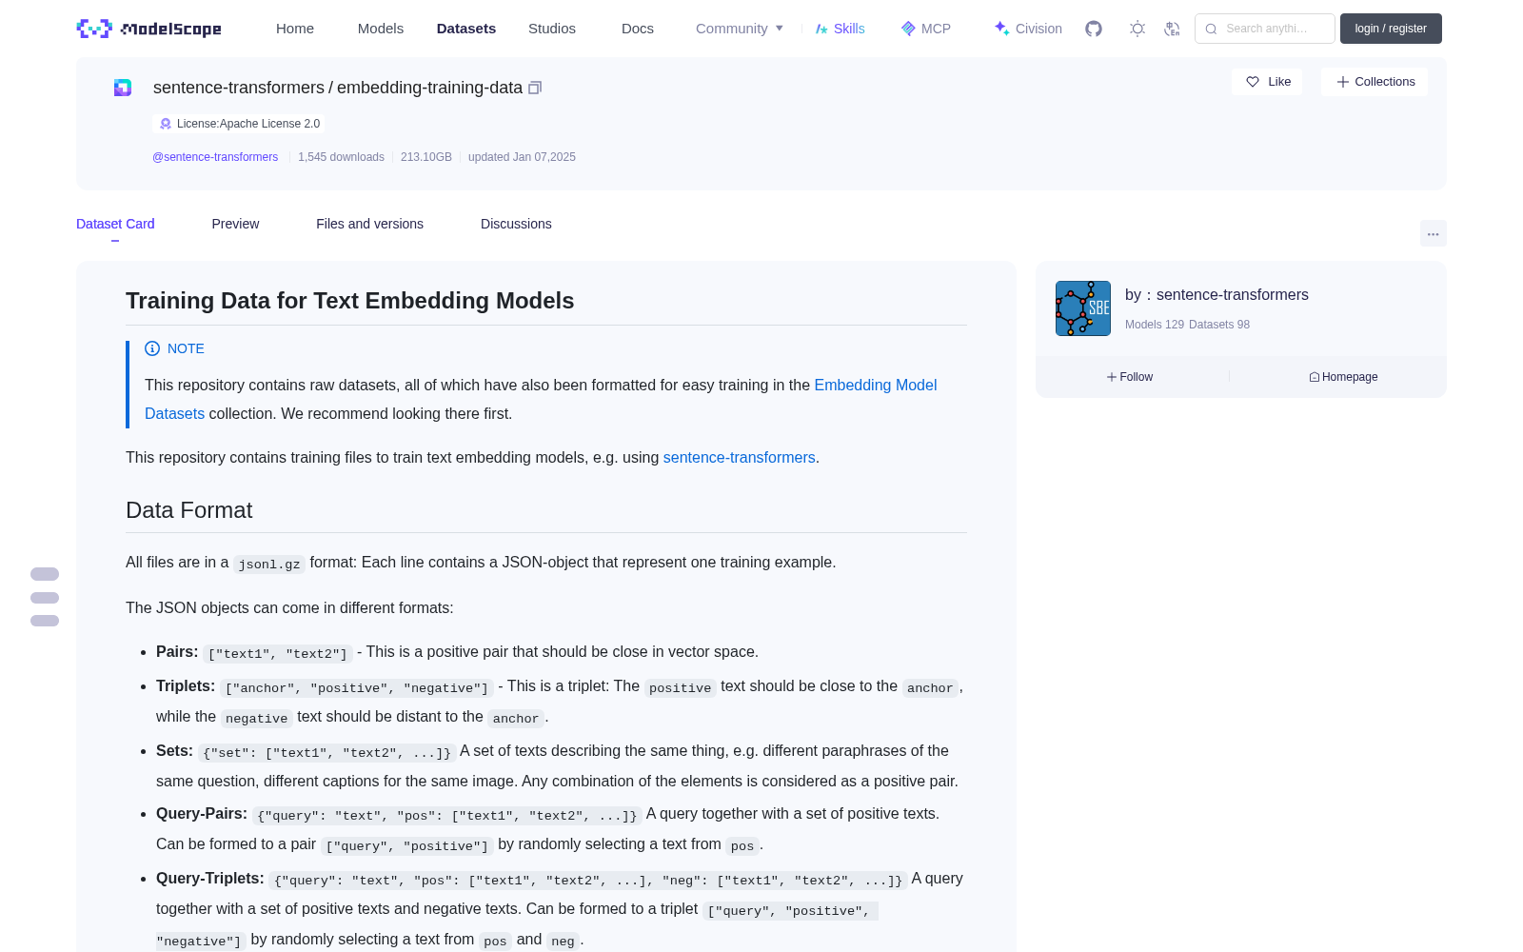Click the 'jsonl.gz' code snippet

pos(269,564)
